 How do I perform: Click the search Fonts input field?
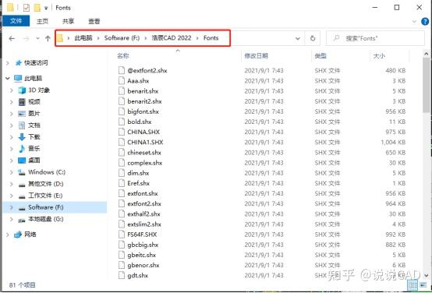375,38
